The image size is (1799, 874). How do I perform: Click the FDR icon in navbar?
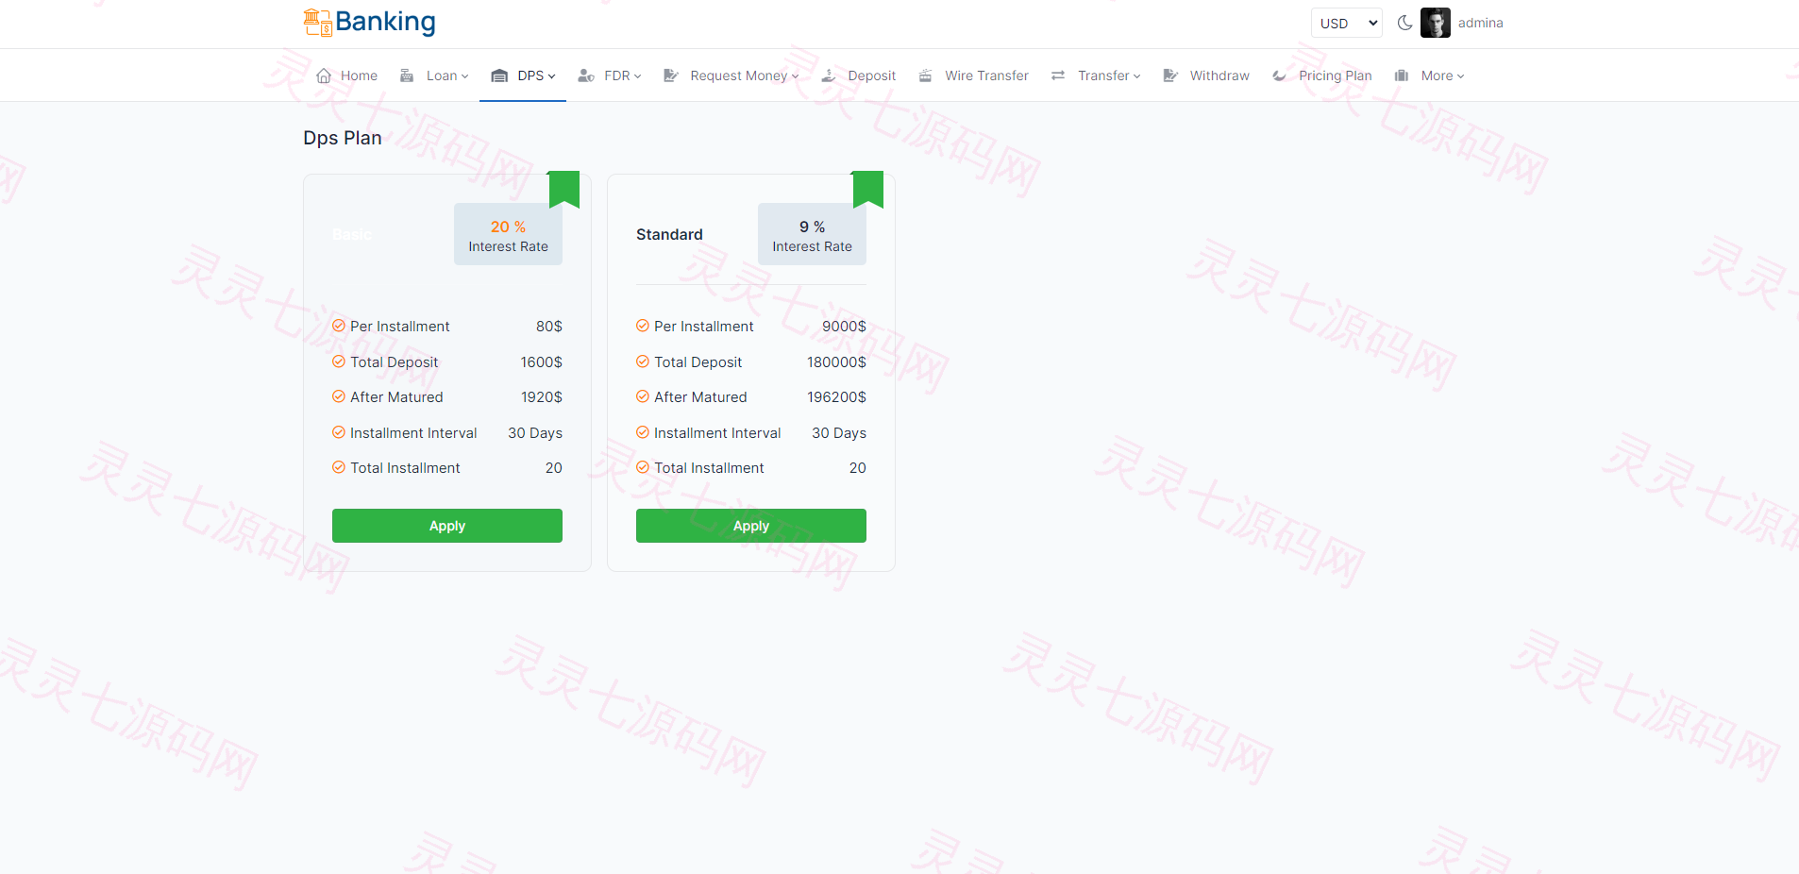click(x=586, y=76)
